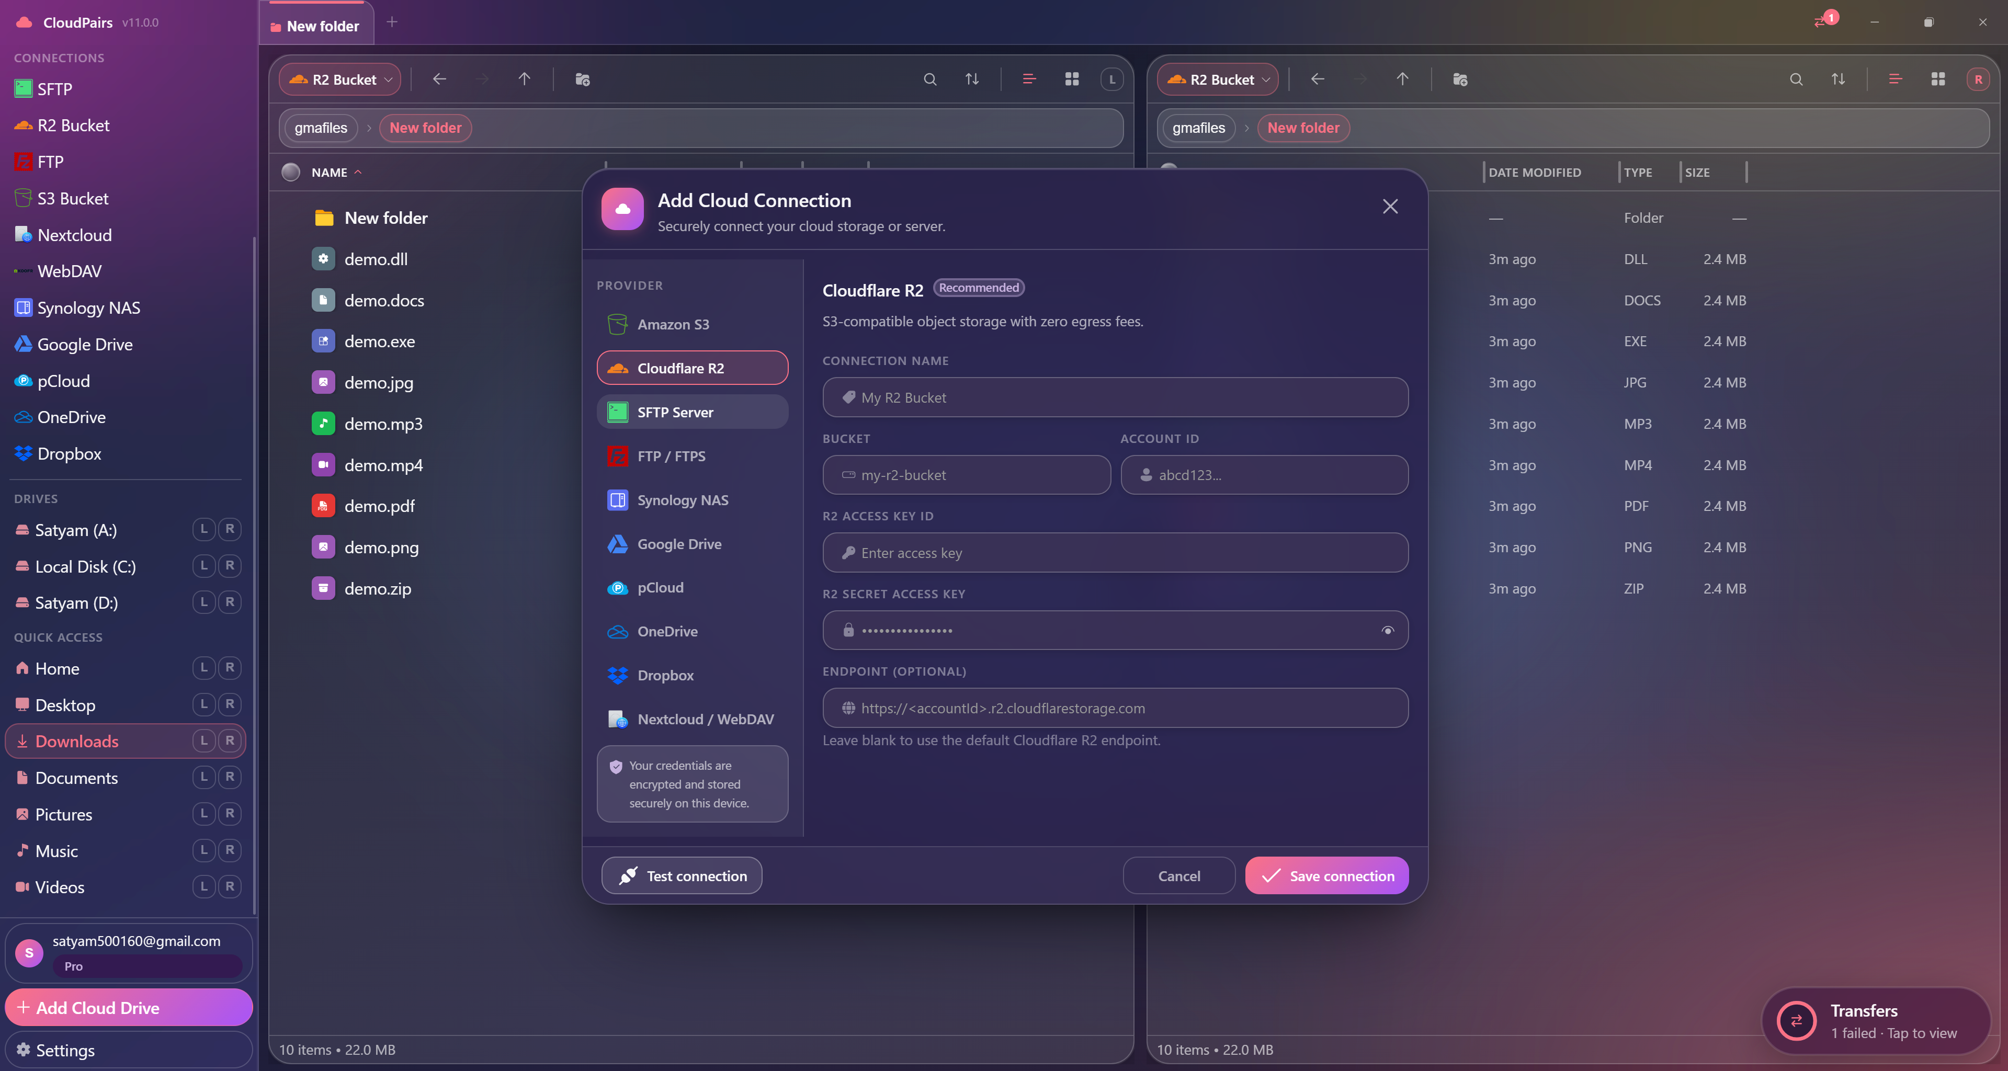Switch right pane to grid view
Image resolution: width=2008 pixels, height=1071 pixels.
point(1938,79)
